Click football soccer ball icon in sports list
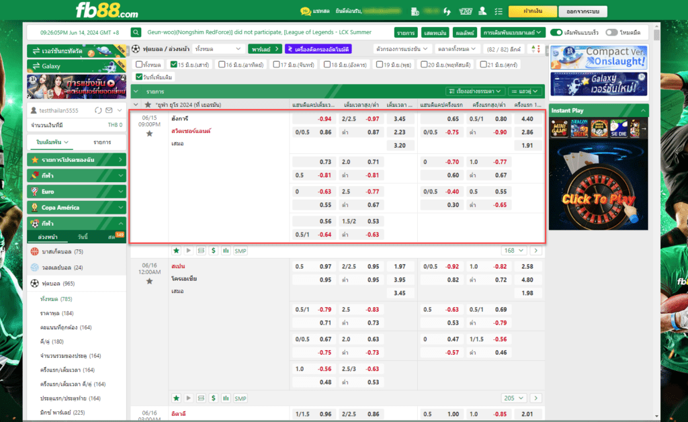Viewport: 688px width, 422px height. [x=35, y=284]
